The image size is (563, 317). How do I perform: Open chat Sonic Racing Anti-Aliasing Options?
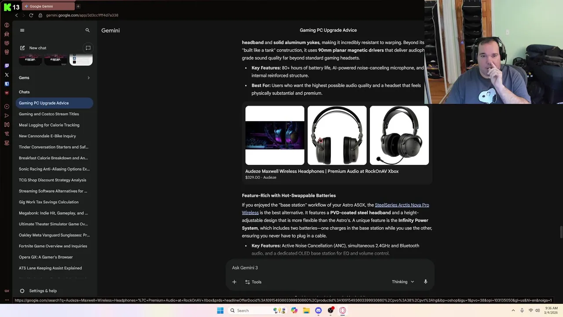[54, 169]
